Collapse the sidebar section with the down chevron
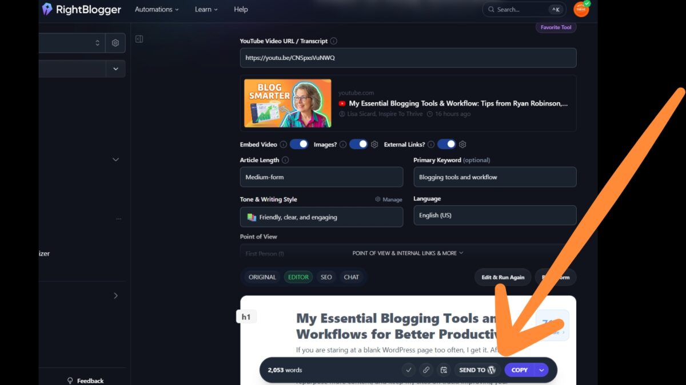686x385 pixels. click(x=115, y=160)
